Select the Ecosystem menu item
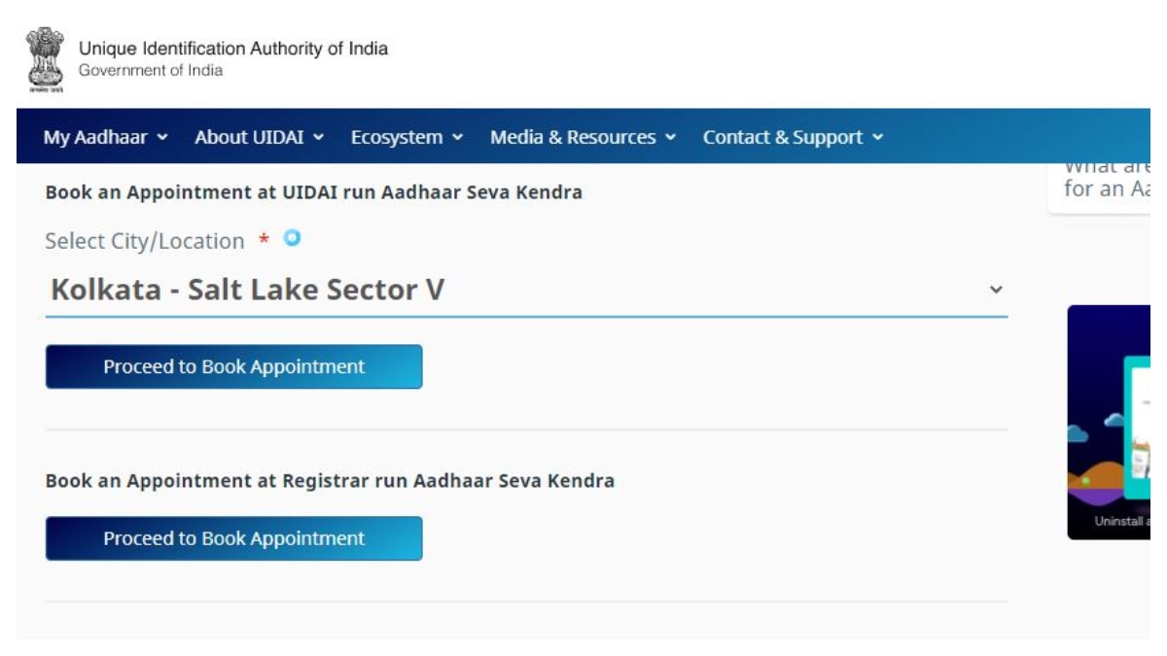1167x656 pixels. point(397,138)
